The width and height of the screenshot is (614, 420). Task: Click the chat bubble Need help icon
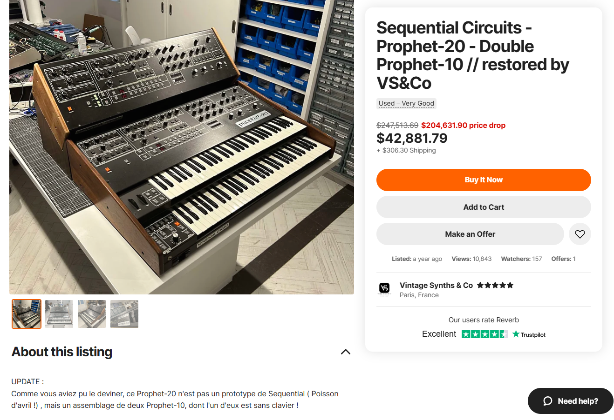click(548, 401)
